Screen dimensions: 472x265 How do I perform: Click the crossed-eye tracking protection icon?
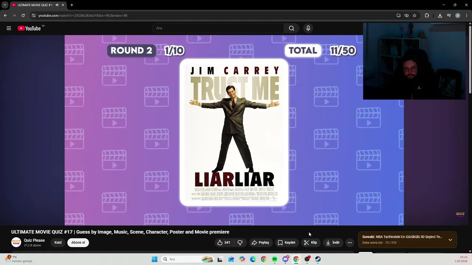pos(406,15)
